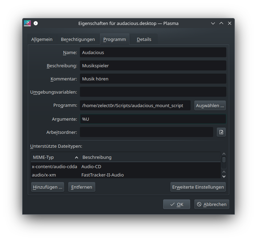Click the FastTracker-II-Audio description cell
This screenshot has height=241, width=257.
coord(103,175)
